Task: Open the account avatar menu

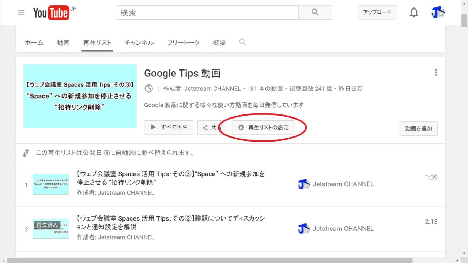Action: [x=438, y=12]
